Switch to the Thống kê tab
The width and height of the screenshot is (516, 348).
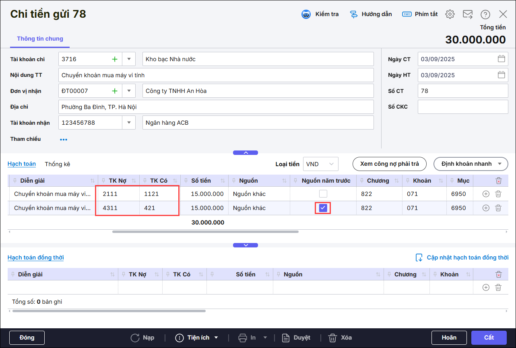pos(57,164)
